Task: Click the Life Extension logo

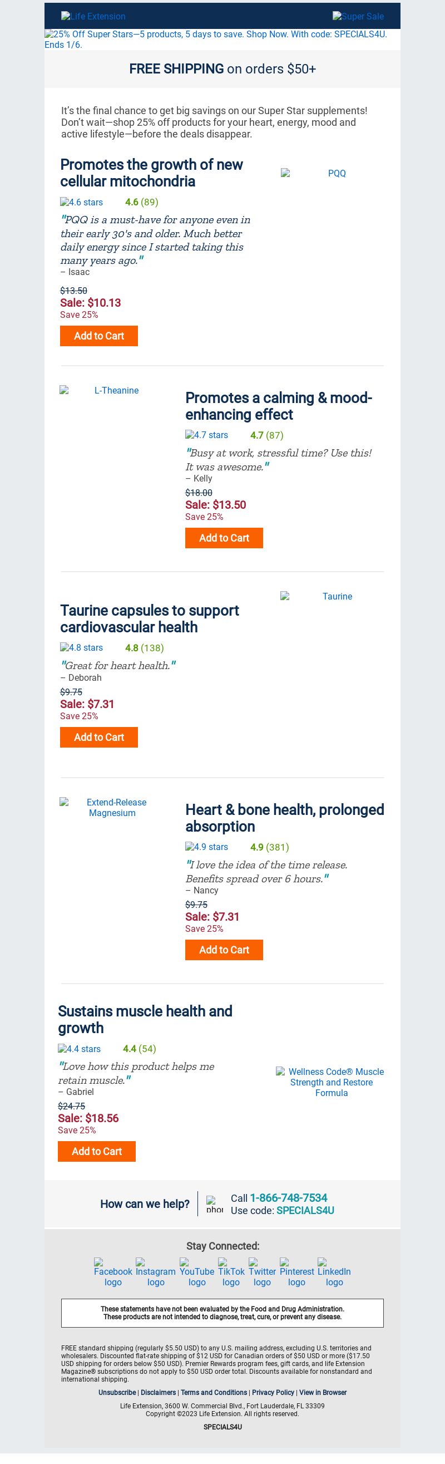Action: [x=93, y=17]
